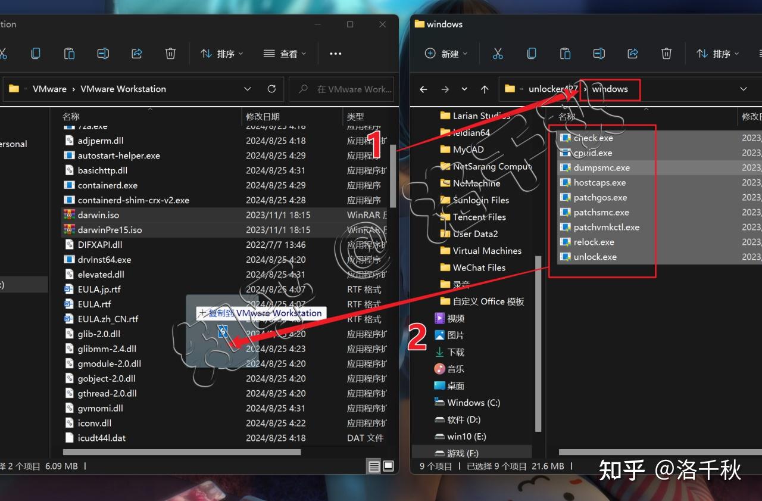Maximize the VMware Workstation window
Viewport: 762px width, 501px height.
(x=350, y=24)
